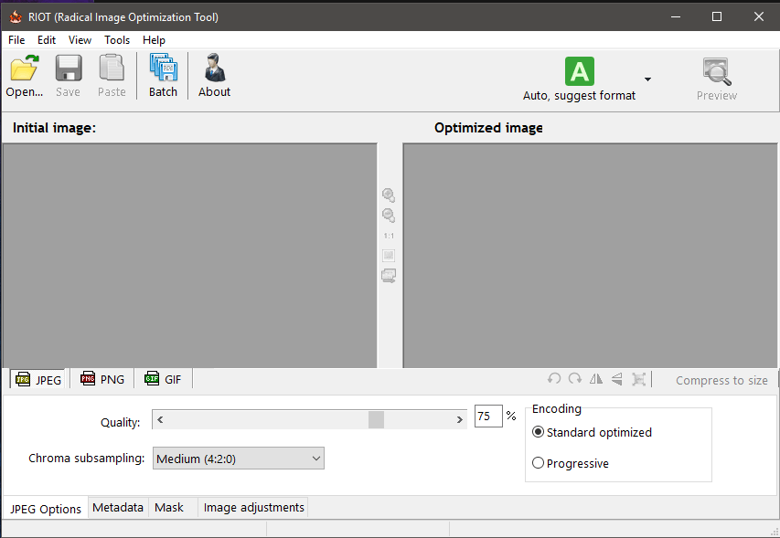This screenshot has width=780, height=538.
Task: Select Standard optimized encoding
Action: coord(538,432)
